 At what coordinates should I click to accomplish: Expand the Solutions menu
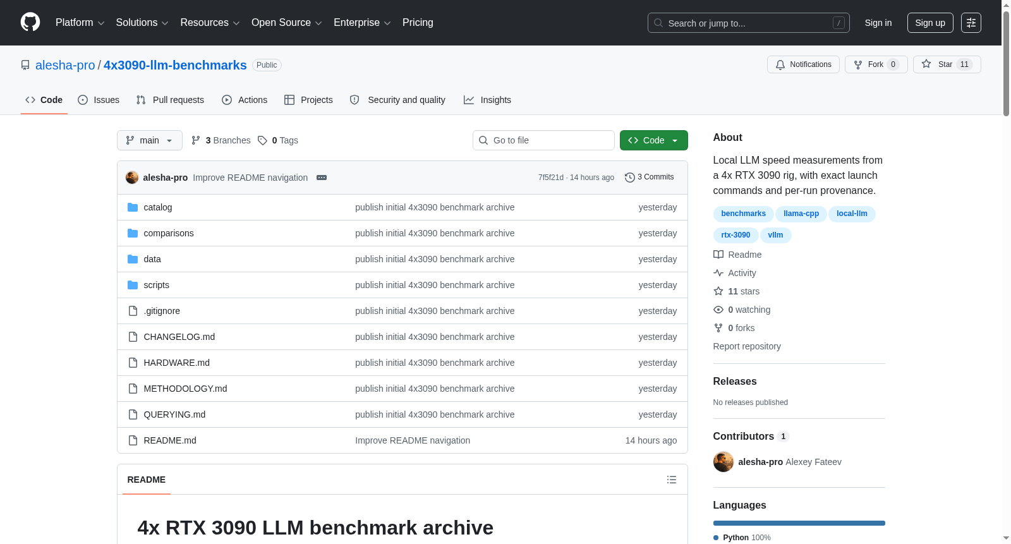pos(142,23)
